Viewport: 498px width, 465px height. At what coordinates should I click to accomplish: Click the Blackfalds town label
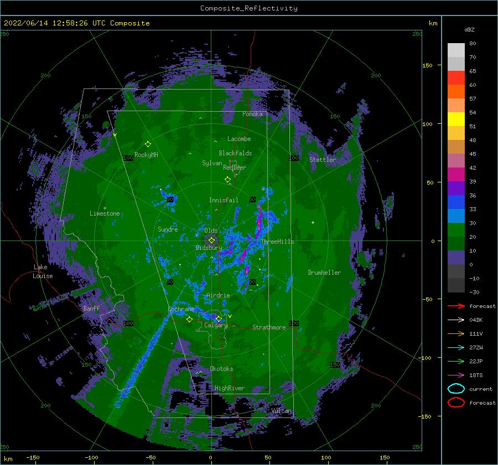point(235,153)
